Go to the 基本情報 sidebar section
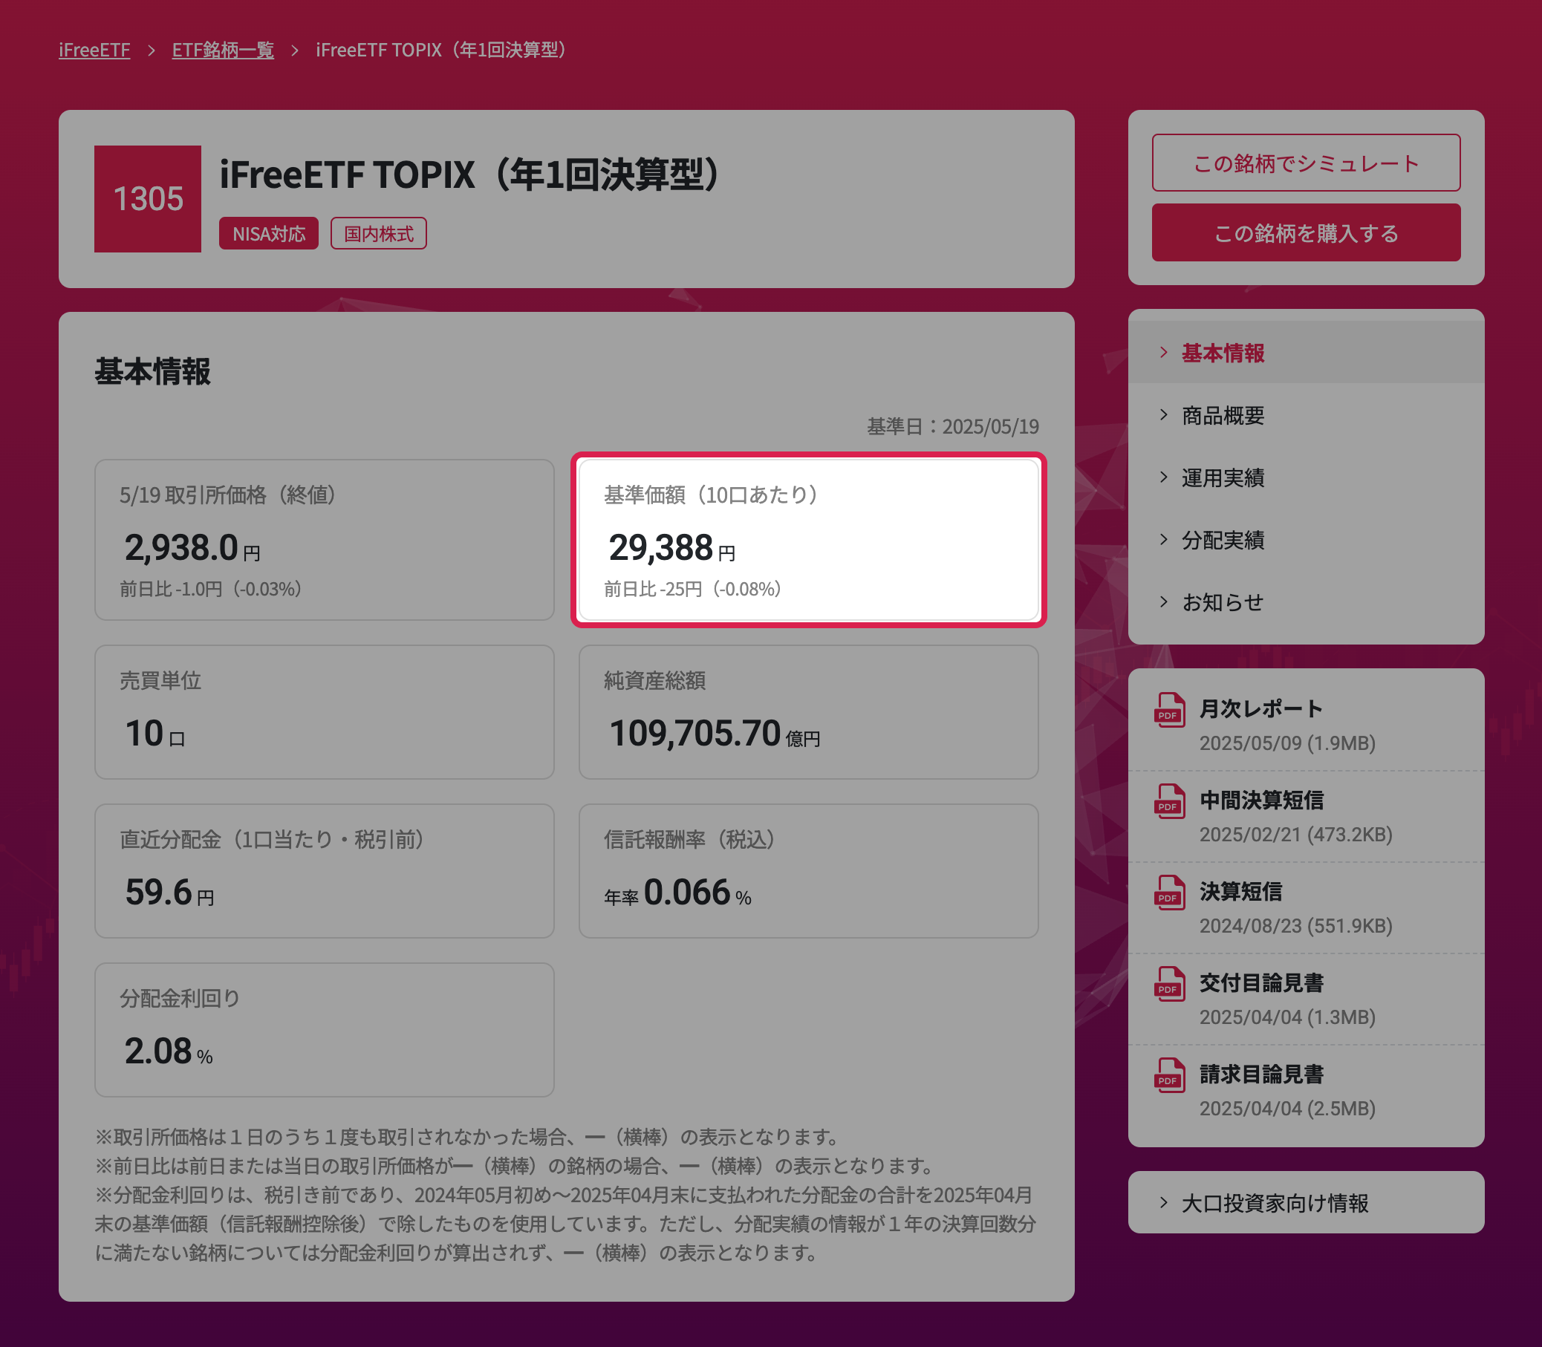 [1306, 353]
